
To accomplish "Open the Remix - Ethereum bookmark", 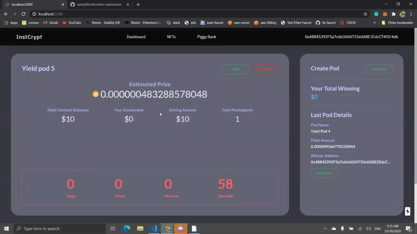I will (143, 23).
